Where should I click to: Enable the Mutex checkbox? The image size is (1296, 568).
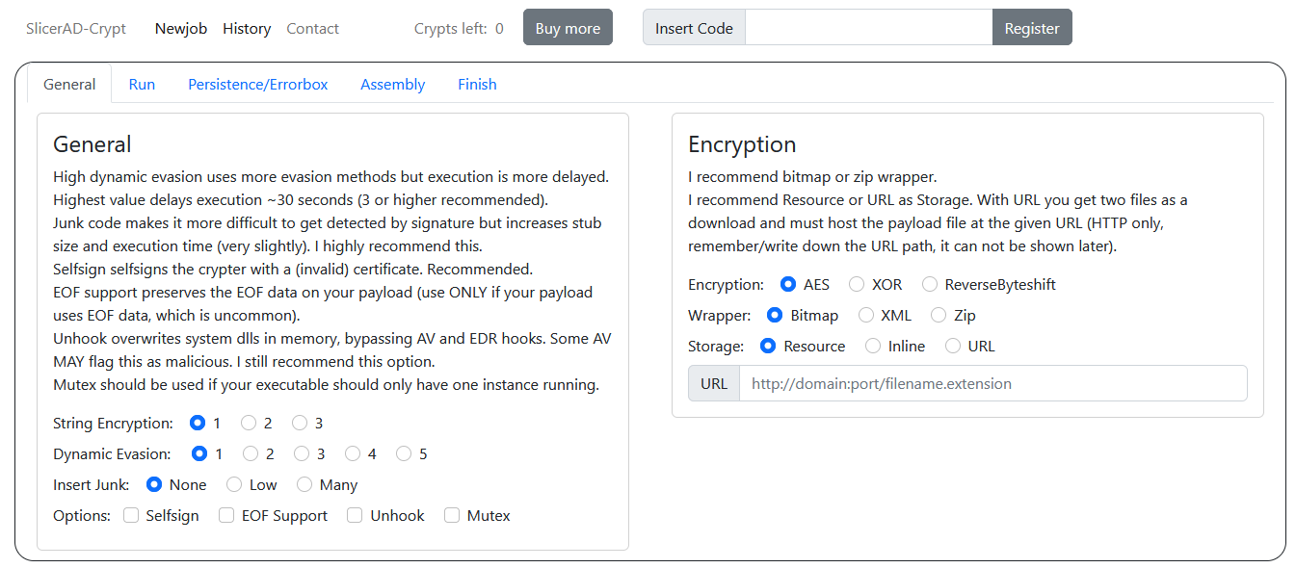pos(452,515)
